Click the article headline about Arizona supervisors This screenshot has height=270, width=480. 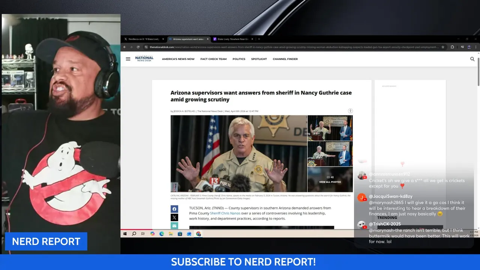point(261,96)
